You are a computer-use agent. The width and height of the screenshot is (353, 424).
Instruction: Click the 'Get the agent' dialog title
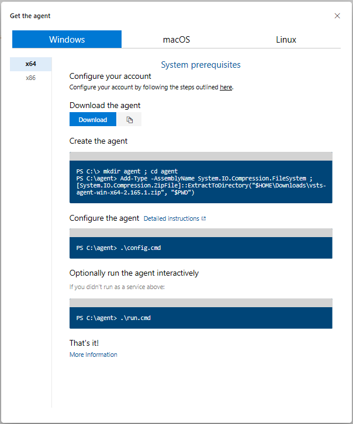pyautogui.click(x=30, y=16)
